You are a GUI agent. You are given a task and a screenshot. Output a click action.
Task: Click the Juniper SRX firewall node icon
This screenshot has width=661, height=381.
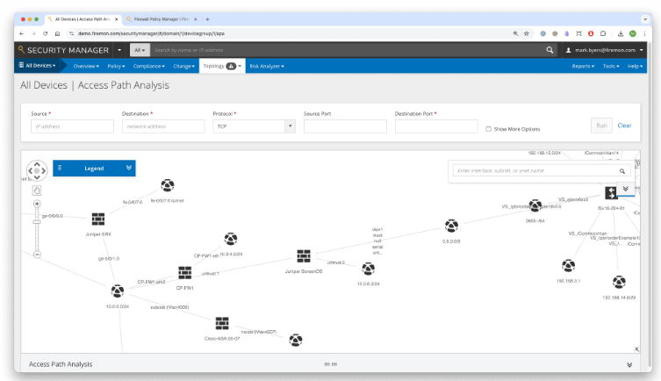tap(98, 219)
